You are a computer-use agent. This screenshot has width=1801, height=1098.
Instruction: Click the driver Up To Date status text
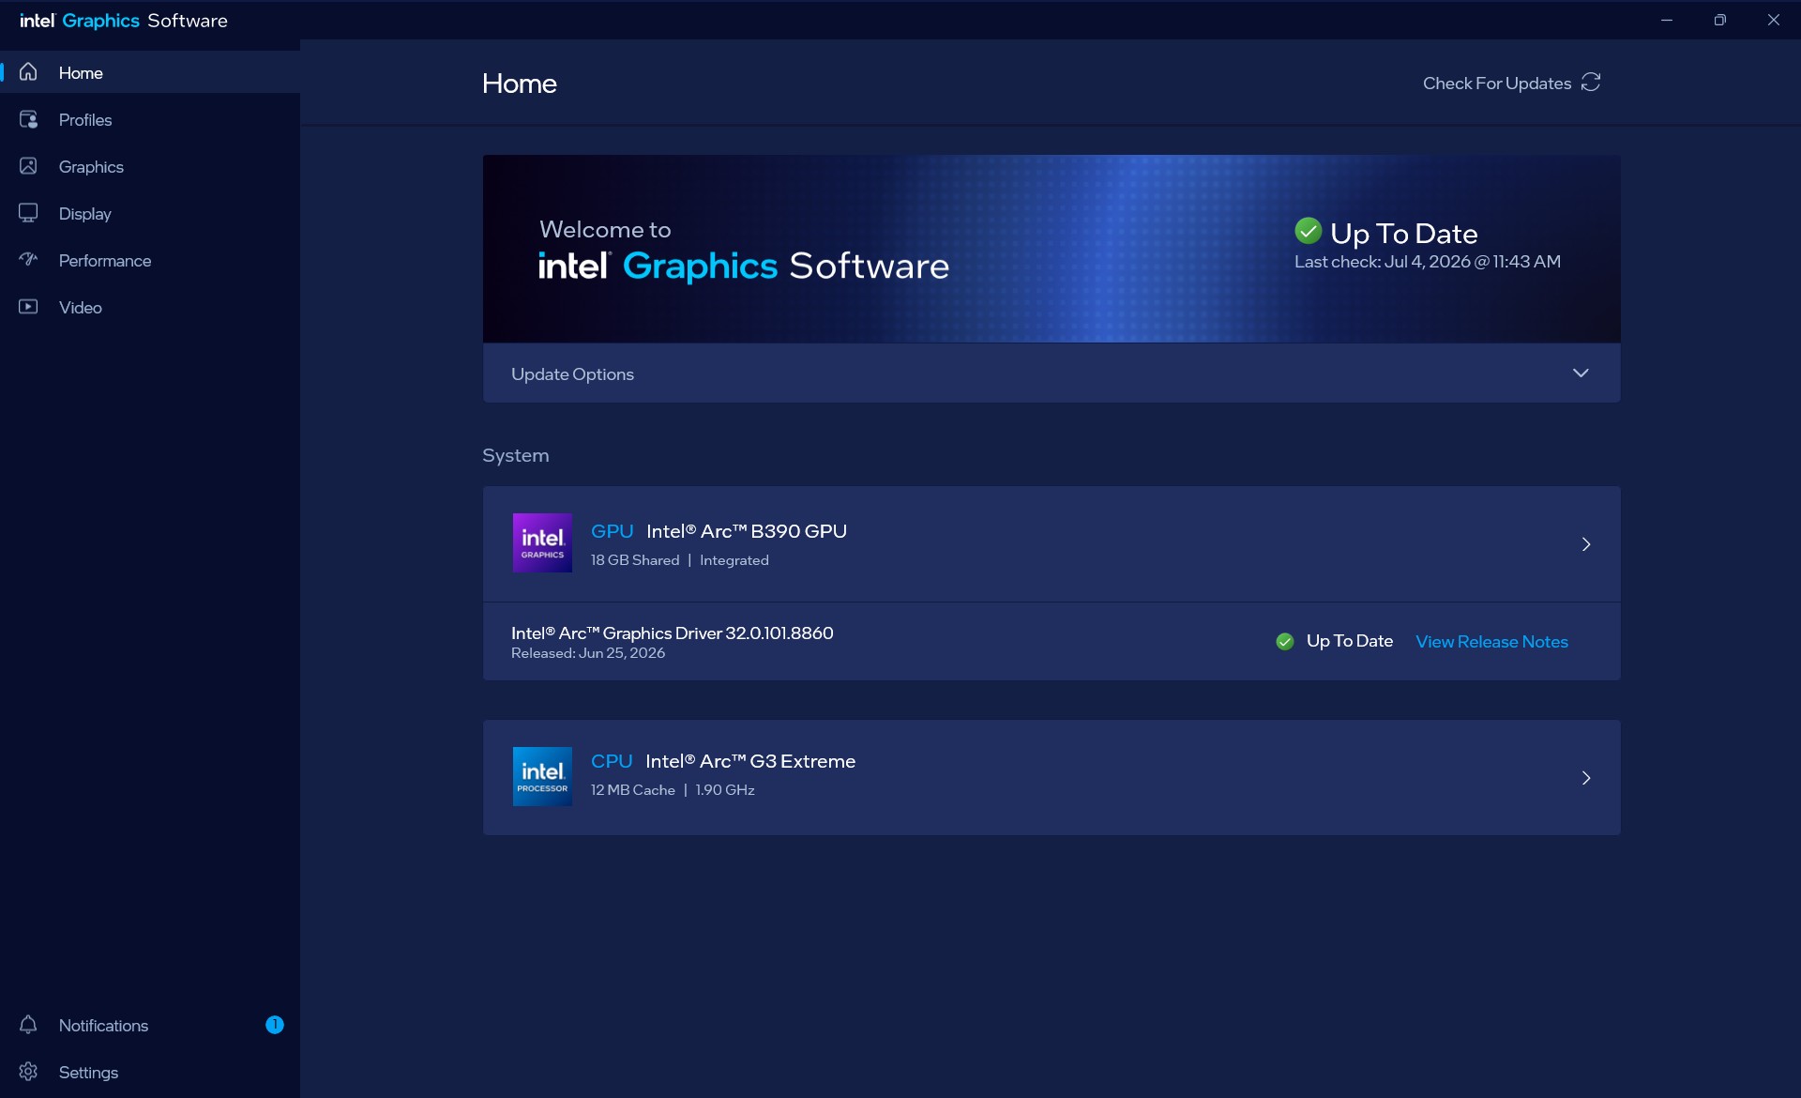pyautogui.click(x=1349, y=641)
